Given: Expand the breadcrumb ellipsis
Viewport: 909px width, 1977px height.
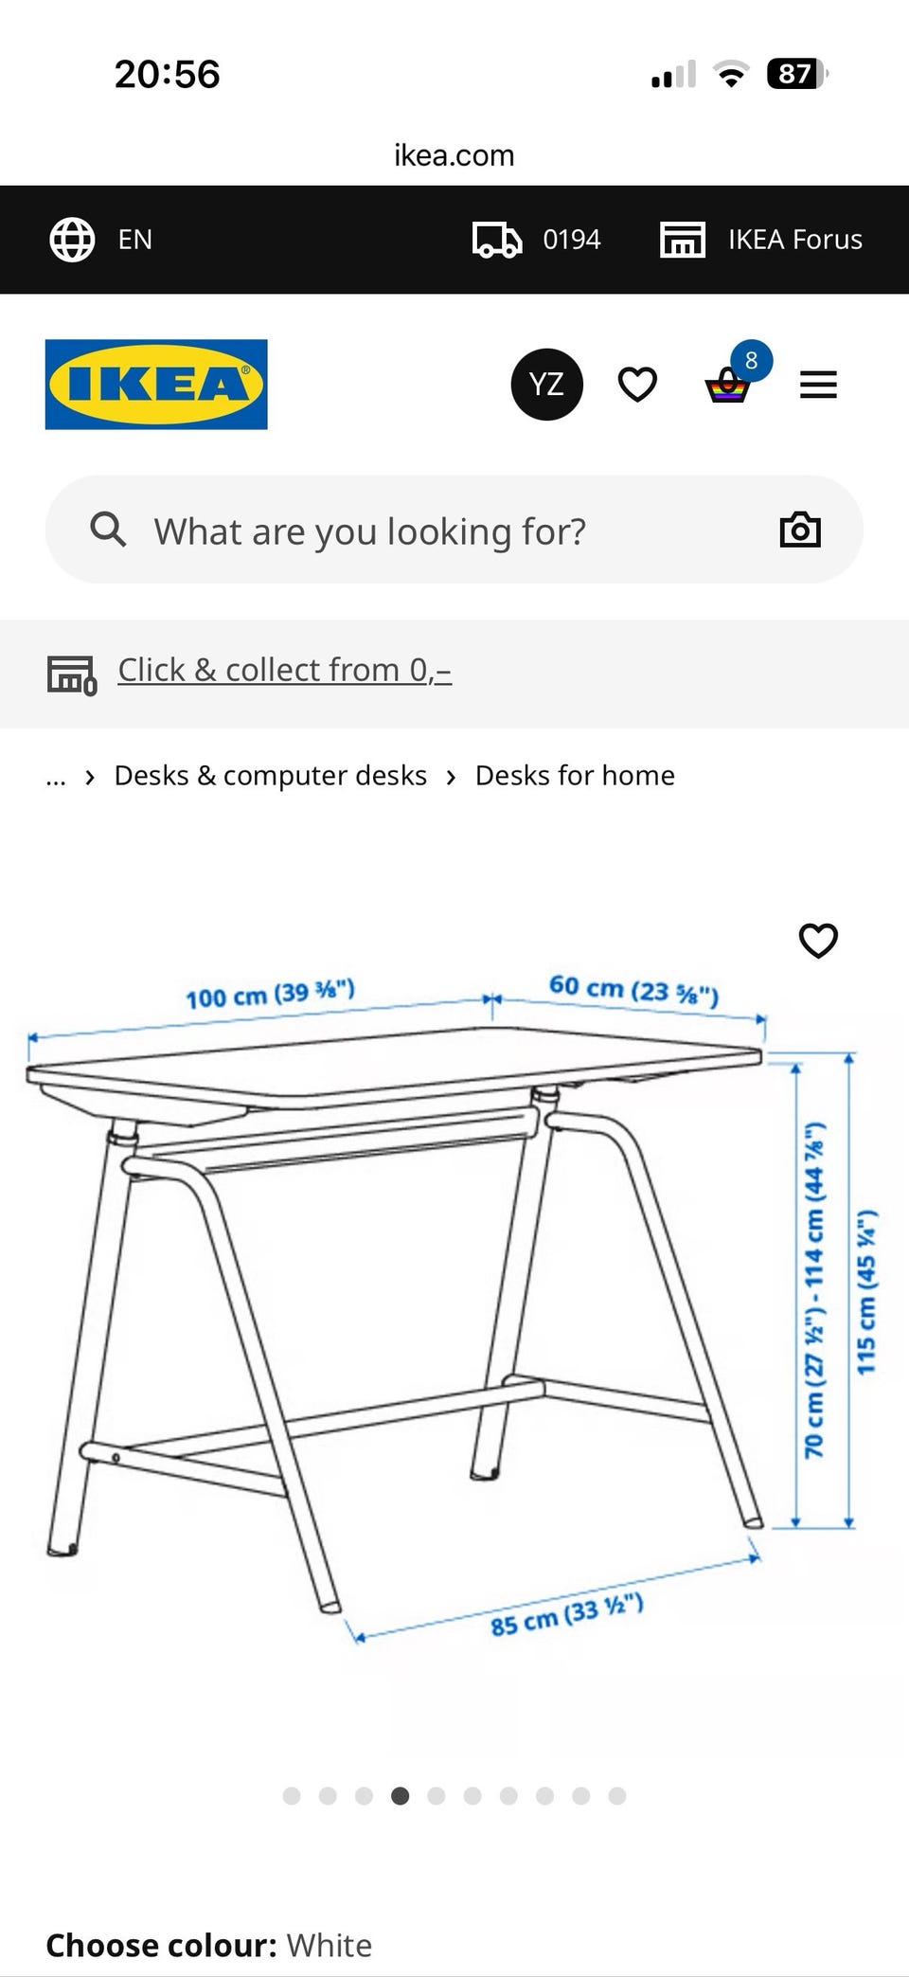Looking at the screenshot, I should pyautogui.click(x=56, y=777).
